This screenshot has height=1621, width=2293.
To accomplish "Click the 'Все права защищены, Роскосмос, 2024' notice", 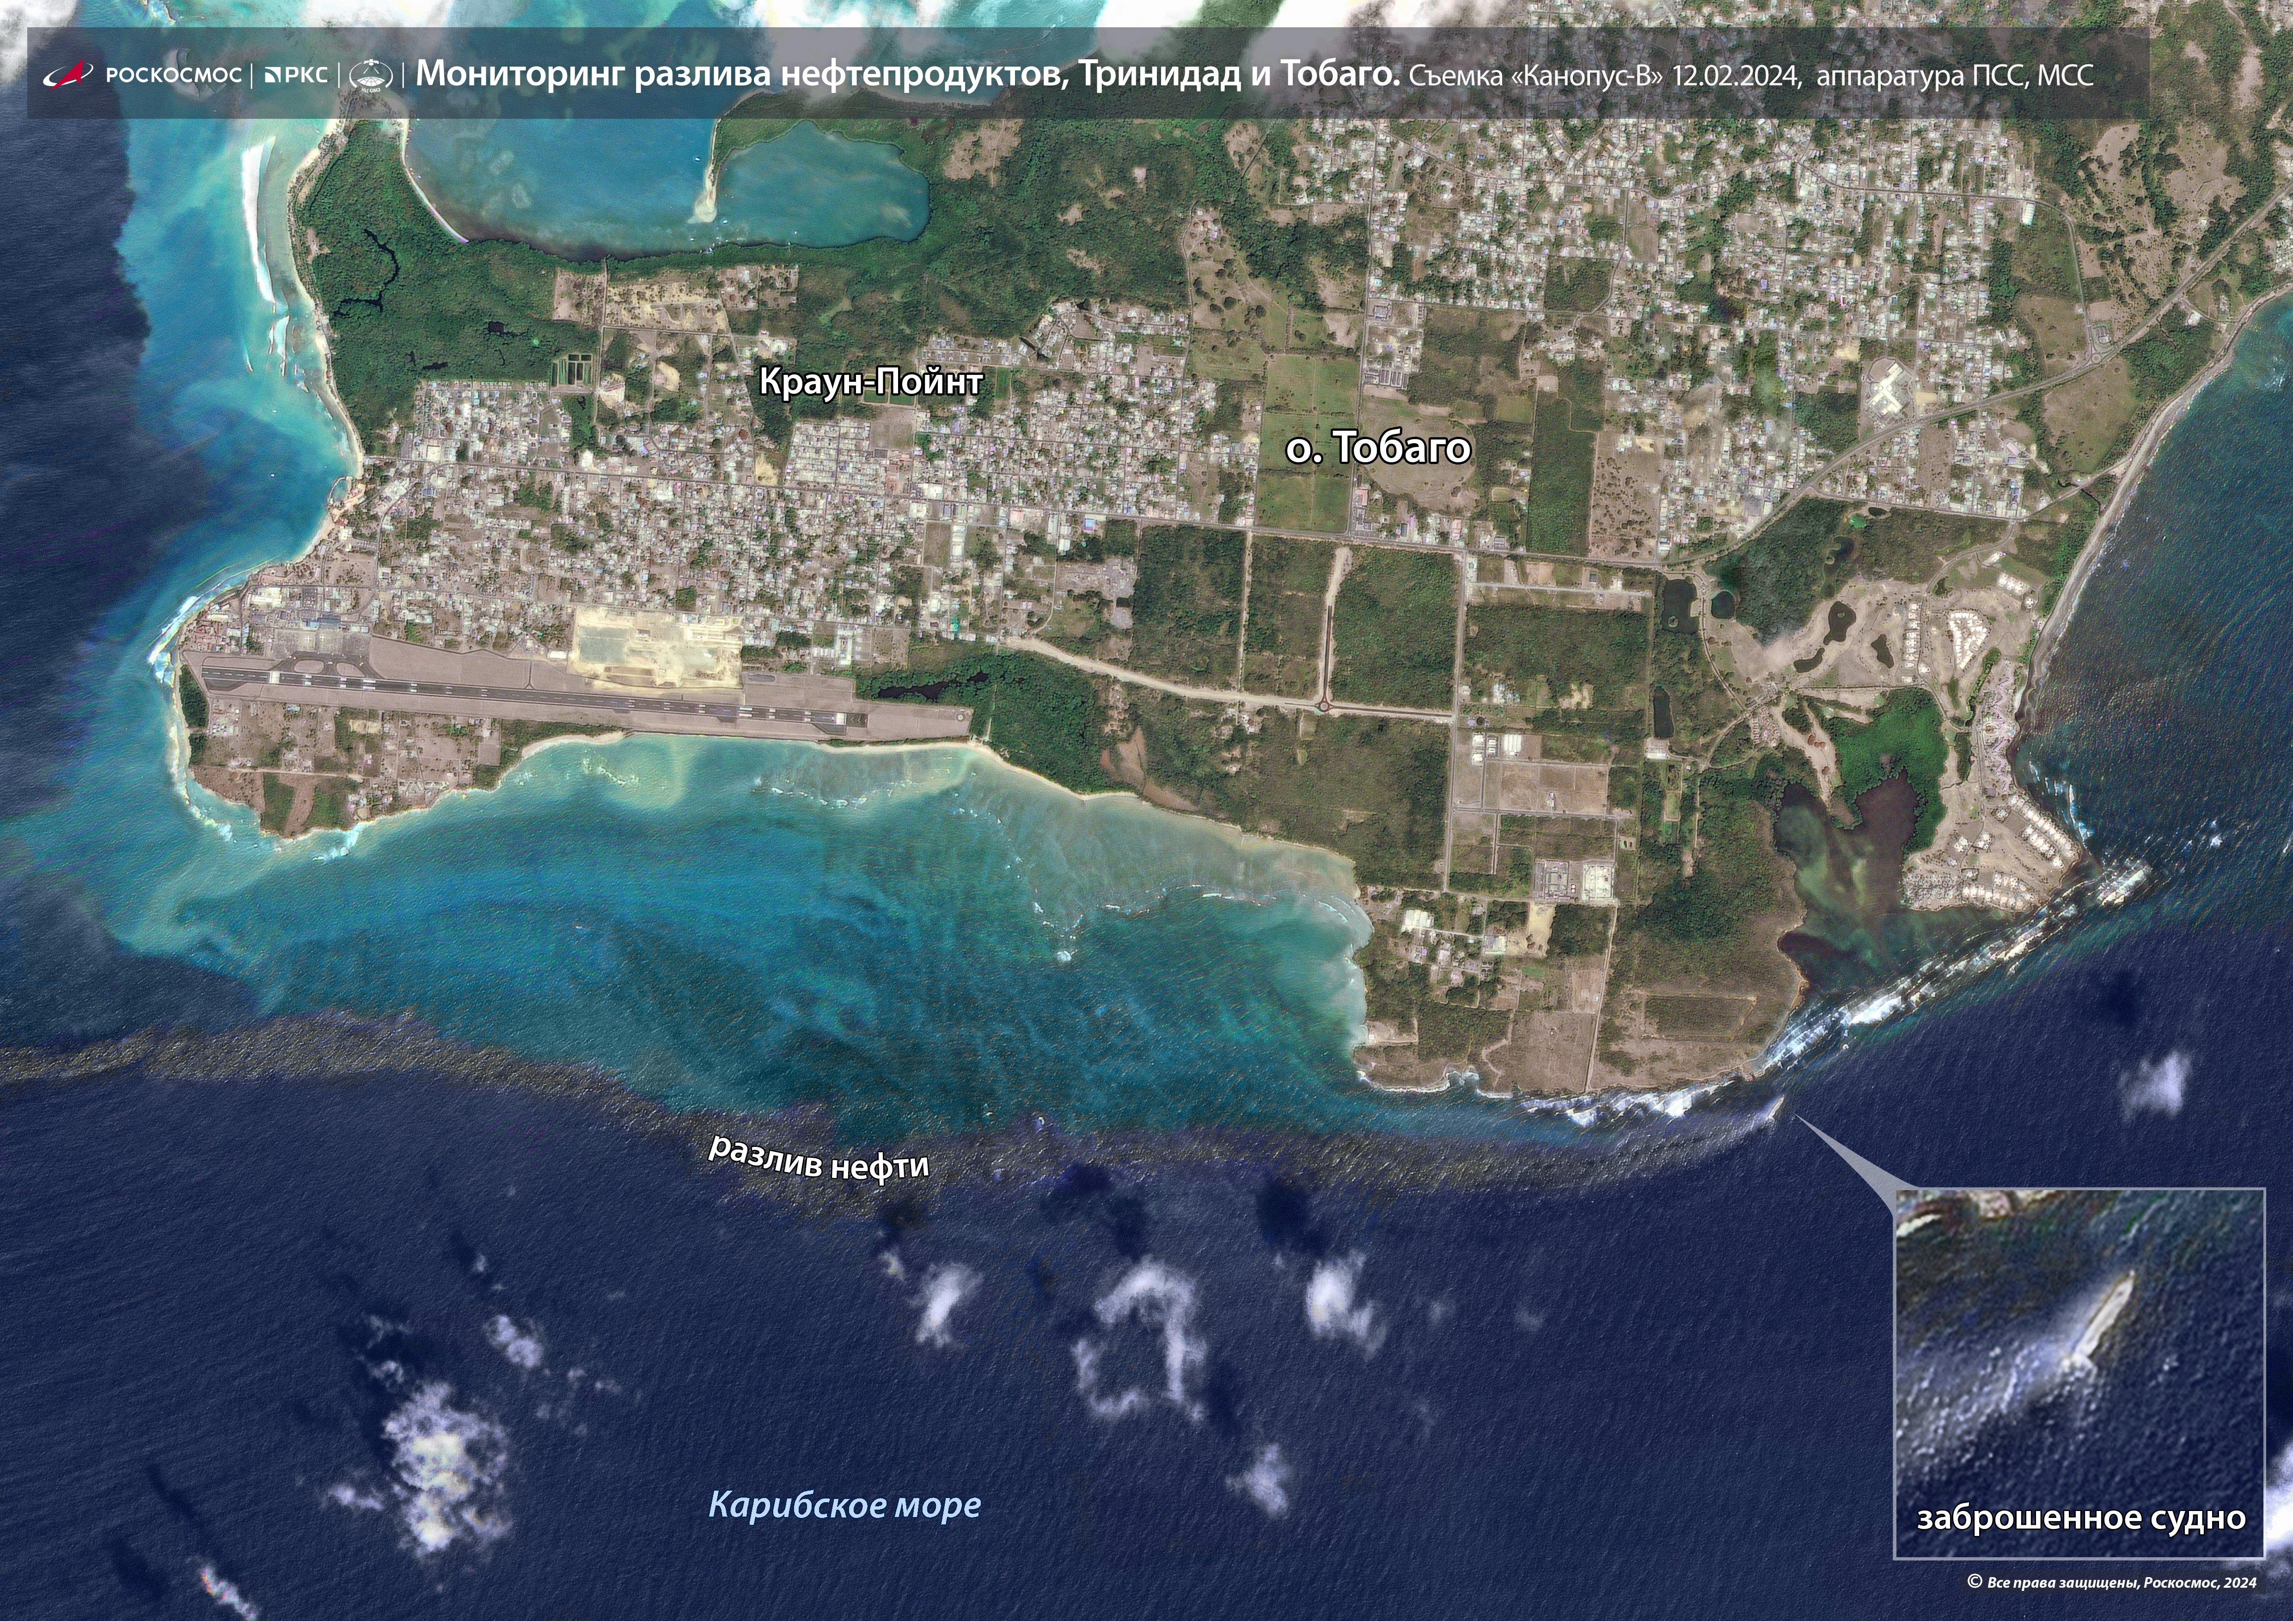I will click(x=2121, y=1582).
